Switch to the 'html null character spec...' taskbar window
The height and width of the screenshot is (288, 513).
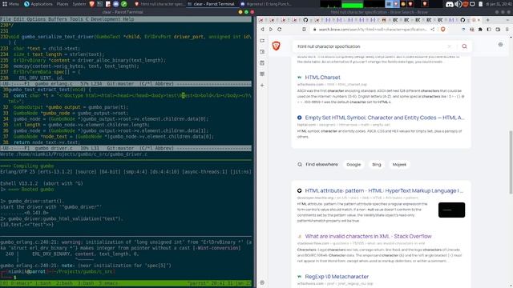(x=160, y=4)
